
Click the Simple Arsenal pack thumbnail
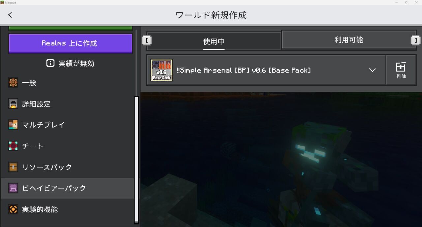coord(162,70)
